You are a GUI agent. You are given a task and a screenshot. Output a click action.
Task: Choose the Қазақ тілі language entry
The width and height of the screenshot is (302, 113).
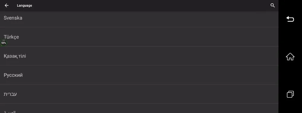(139, 56)
